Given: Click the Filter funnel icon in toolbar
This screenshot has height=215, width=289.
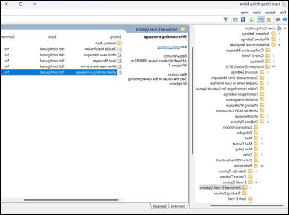Looking at the screenshot, I should coord(226,20).
